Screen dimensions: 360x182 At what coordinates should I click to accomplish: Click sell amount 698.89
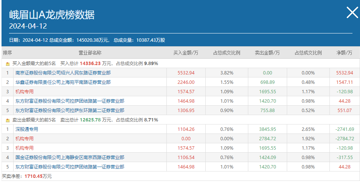tap(268, 82)
